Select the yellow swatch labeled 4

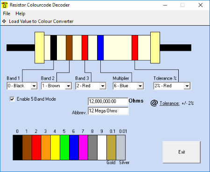55,147
